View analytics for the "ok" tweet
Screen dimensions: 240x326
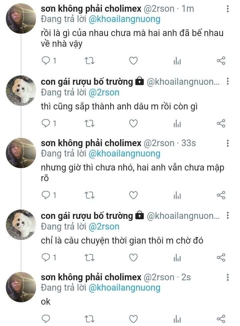point(177,319)
